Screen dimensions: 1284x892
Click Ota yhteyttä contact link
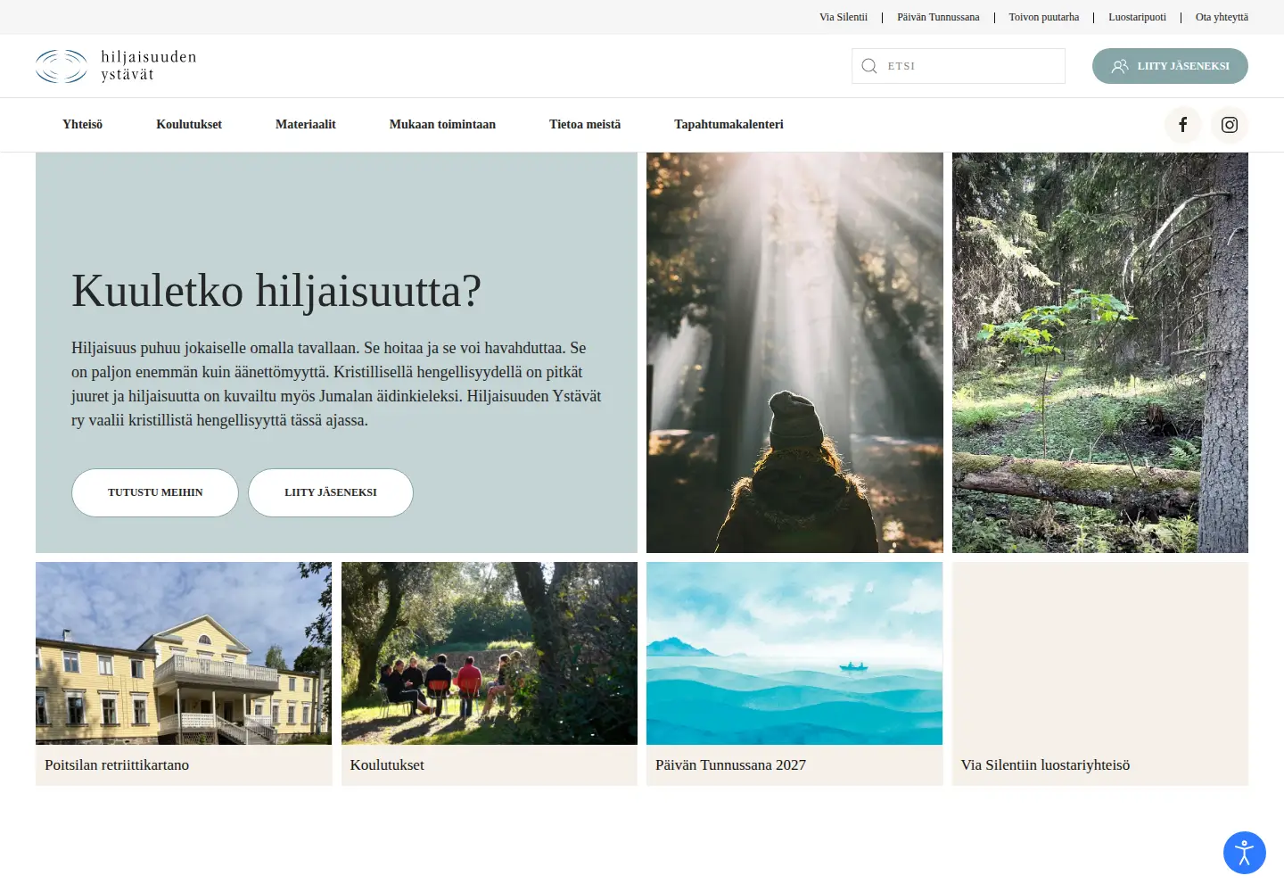1222,17
